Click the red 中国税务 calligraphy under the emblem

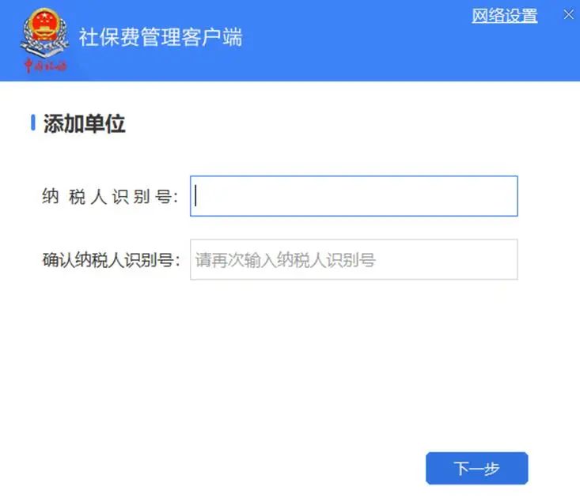point(45,66)
